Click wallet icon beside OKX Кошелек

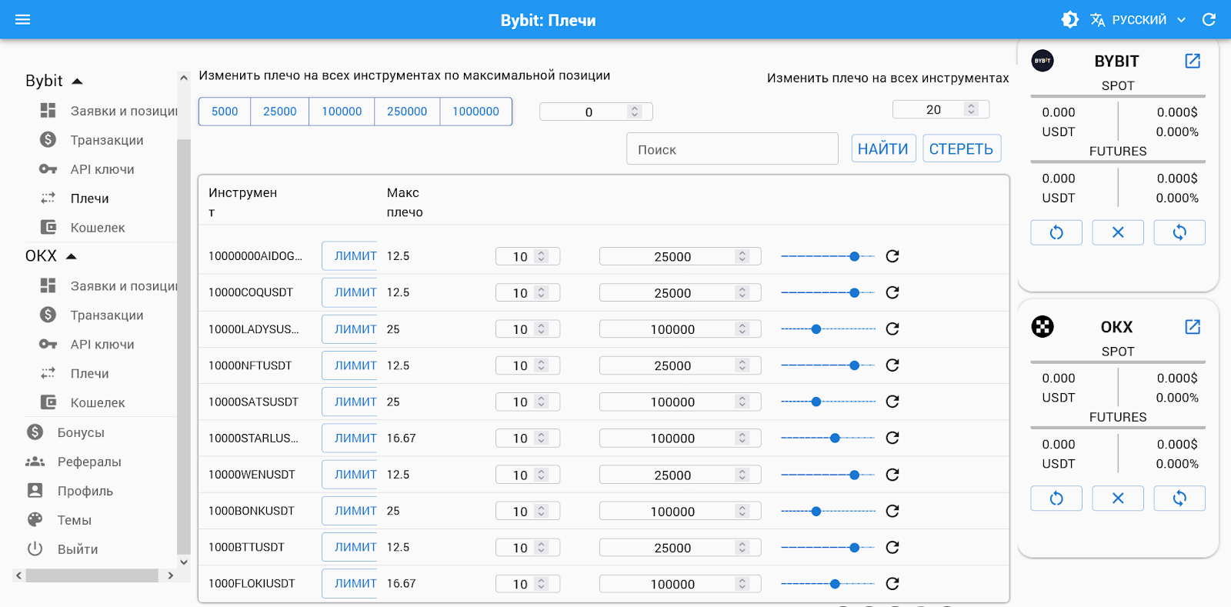coord(48,402)
